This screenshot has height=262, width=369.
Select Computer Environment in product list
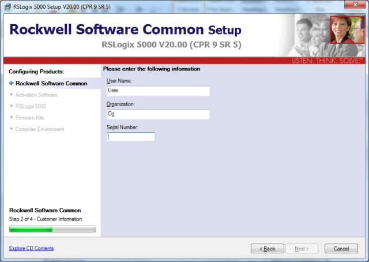(40, 129)
